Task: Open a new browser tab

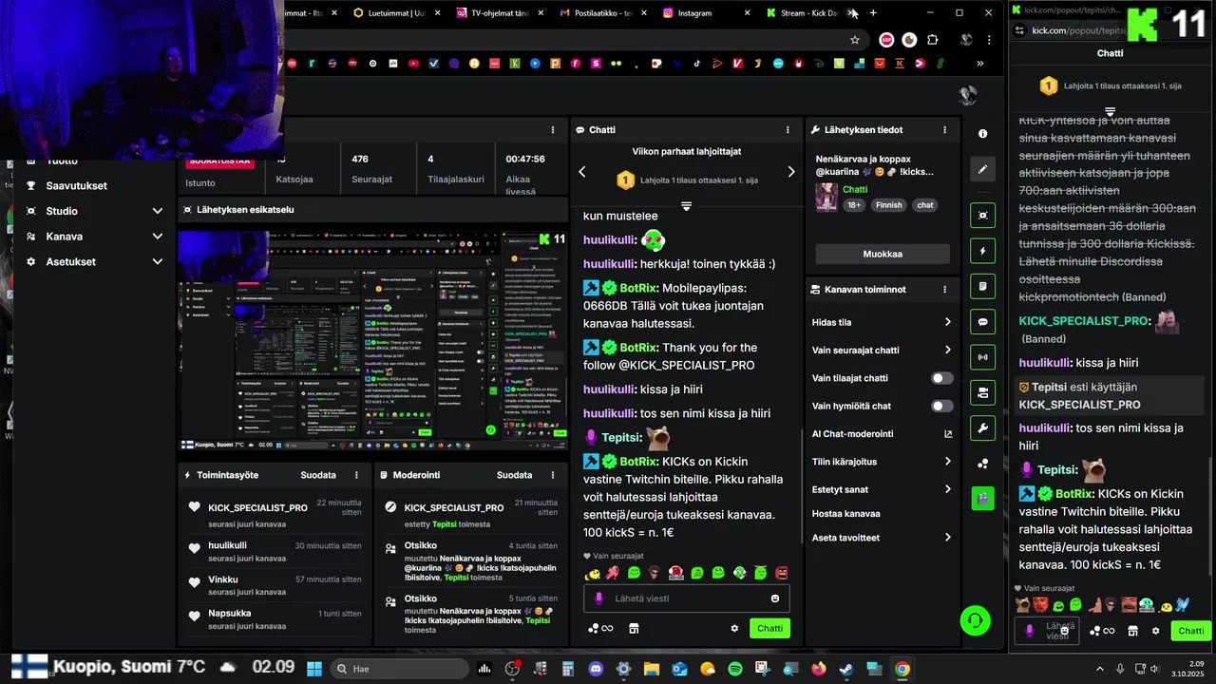Action: coord(873,12)
